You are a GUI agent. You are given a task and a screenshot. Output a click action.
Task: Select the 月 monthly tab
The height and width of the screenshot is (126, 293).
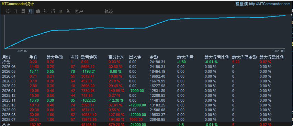click(31, 12)
